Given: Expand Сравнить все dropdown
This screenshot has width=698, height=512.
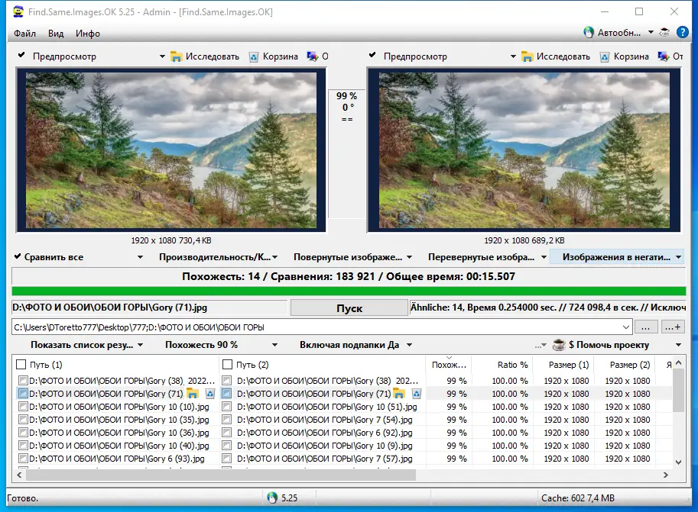Looking at the screenshot, I should [140, 257].
